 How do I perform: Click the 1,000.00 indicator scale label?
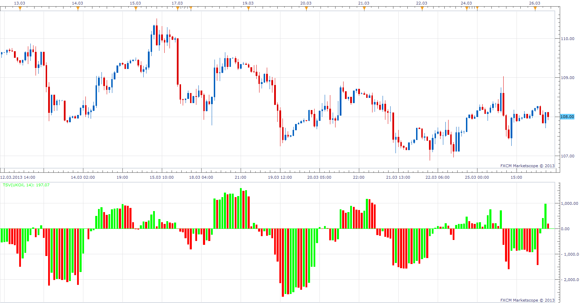tap(569, 203)
